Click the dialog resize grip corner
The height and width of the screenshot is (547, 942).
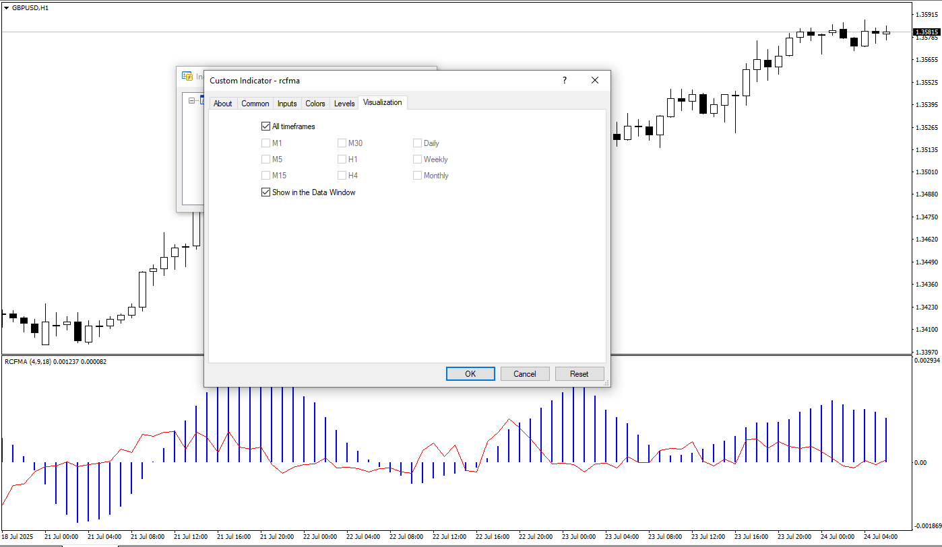pyautogui.click(x=606, y=383)
